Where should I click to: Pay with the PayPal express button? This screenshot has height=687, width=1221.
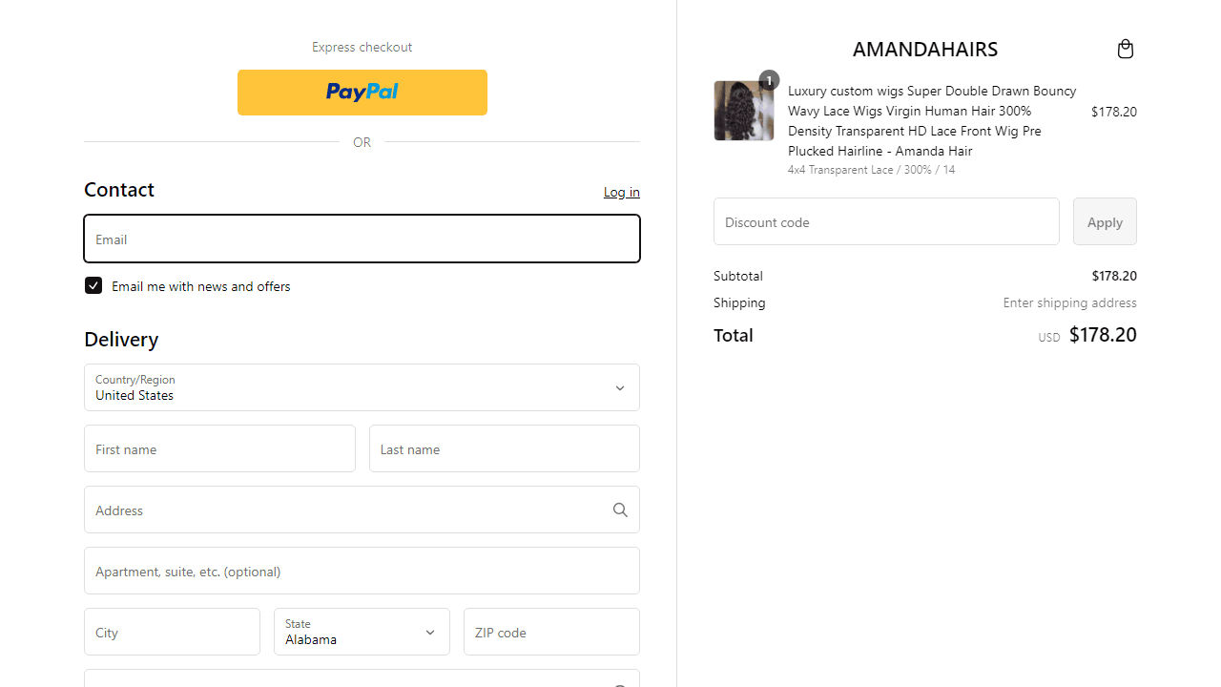pyautogui.click(x=362, y=93)
